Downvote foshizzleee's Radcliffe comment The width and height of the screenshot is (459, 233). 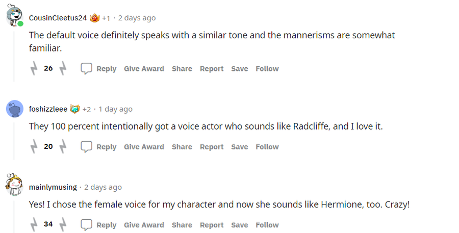click(x=63, y=146)
